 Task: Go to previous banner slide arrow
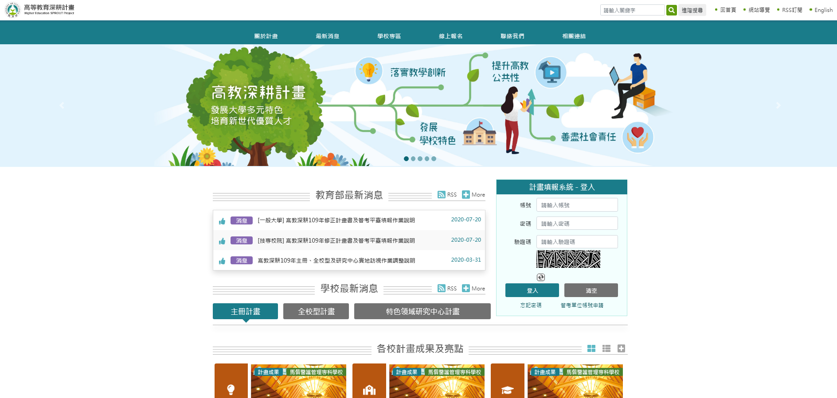(x=62, y=105)
